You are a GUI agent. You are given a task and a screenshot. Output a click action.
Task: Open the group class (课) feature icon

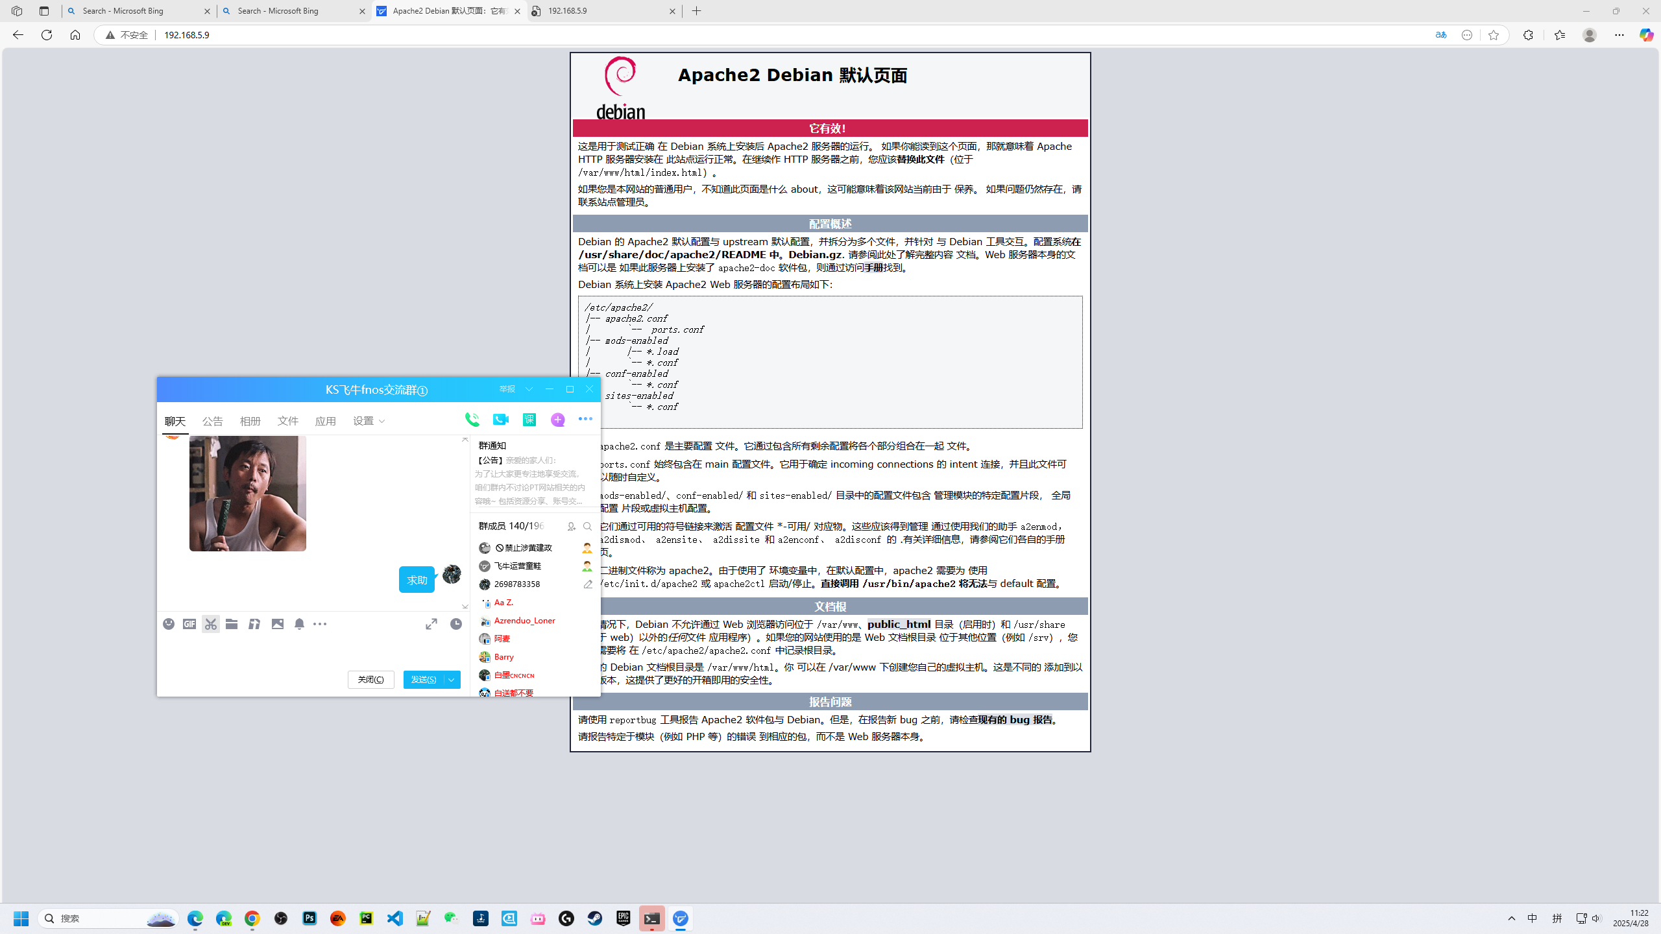click(529, 420)
